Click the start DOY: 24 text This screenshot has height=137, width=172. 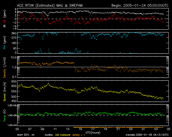(x=26, y=135)
